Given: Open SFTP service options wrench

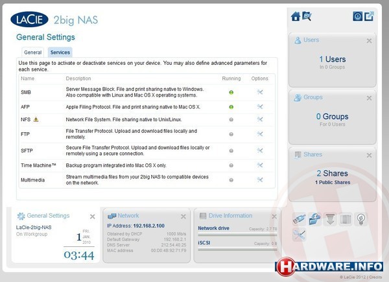Looking at the screenshot, I should click(260, 150).
